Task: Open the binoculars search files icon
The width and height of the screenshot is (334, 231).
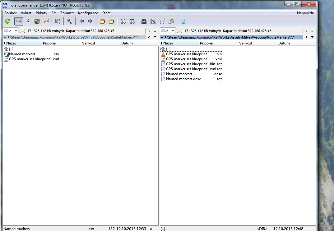Action: 144,21
